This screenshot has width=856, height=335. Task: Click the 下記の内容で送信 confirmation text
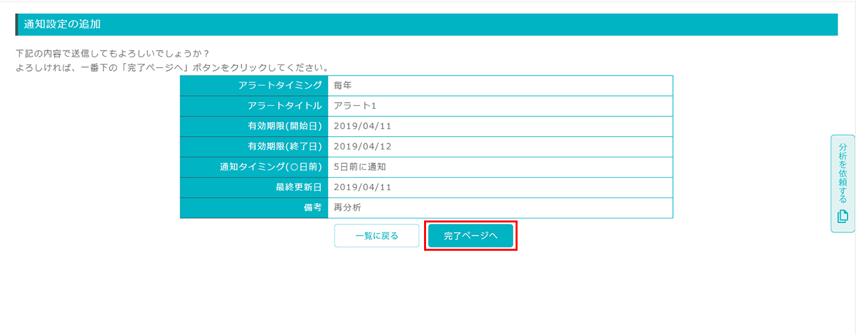tap(113, 53)
